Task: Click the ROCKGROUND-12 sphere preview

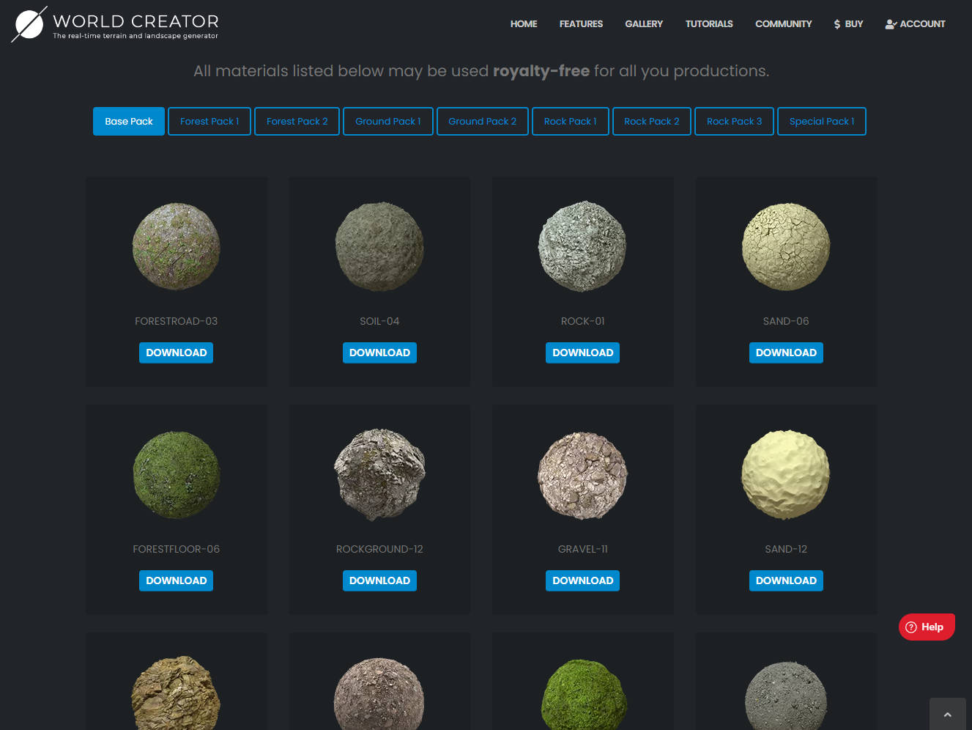Action: coord(379,474)
